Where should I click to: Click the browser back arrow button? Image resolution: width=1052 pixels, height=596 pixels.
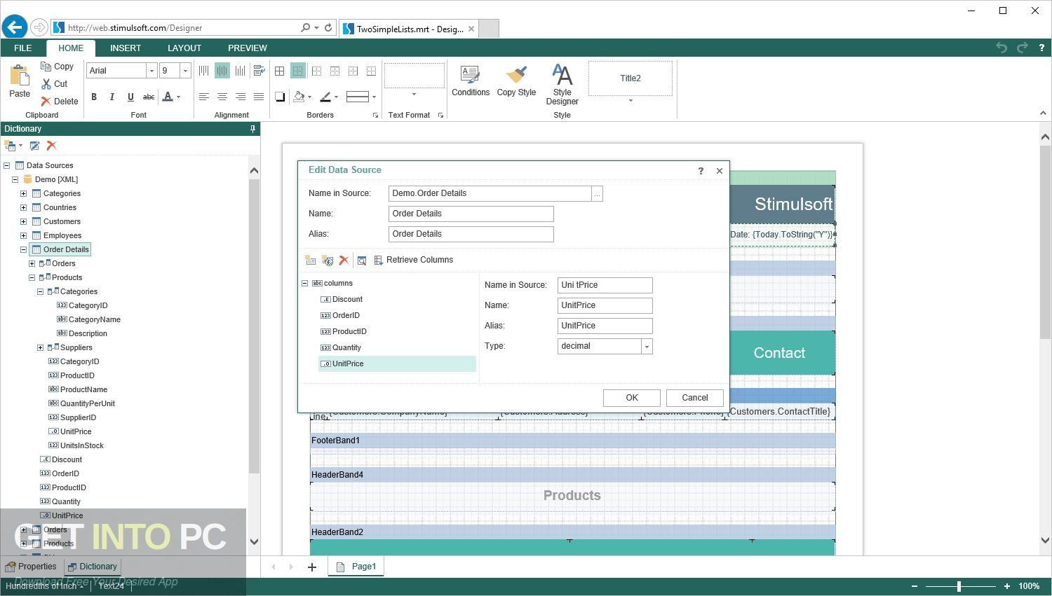14,27
